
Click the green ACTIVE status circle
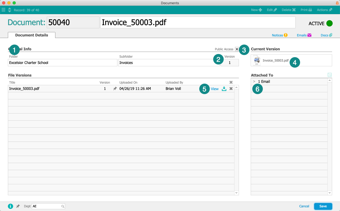pos(329,23)
